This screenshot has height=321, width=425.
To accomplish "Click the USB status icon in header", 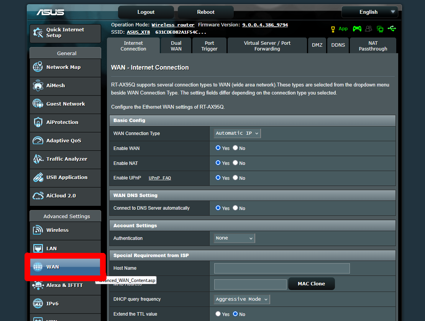I will pyautogui.click(x=392, y=28).
